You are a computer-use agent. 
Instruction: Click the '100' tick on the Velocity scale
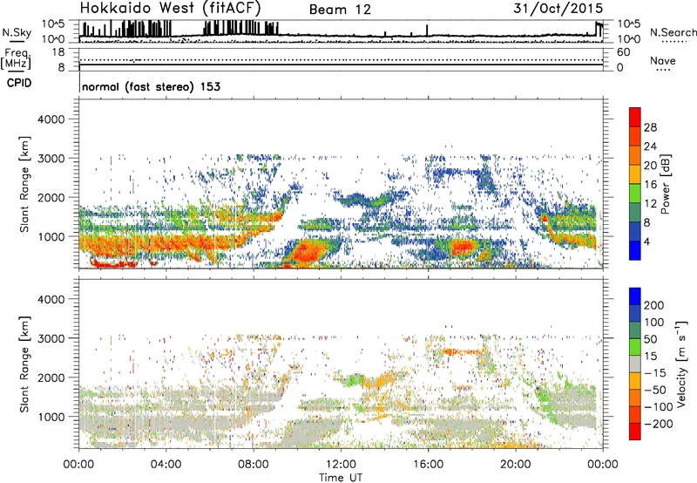click(654, 323)
